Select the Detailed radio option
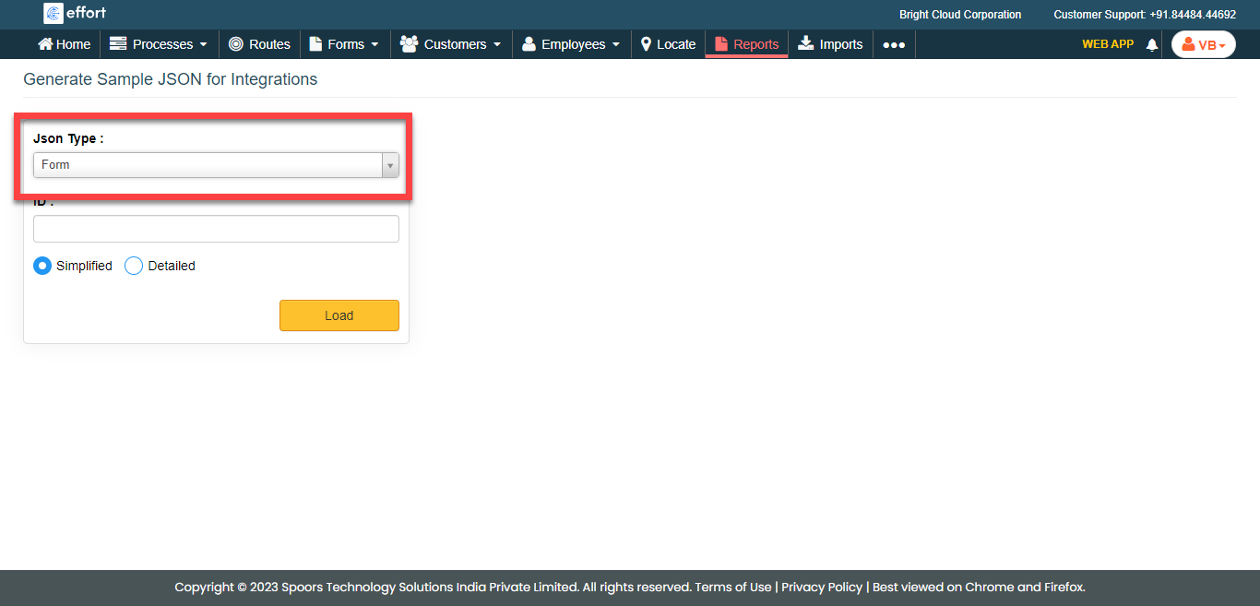1260x606 pixels. (134, 266)
